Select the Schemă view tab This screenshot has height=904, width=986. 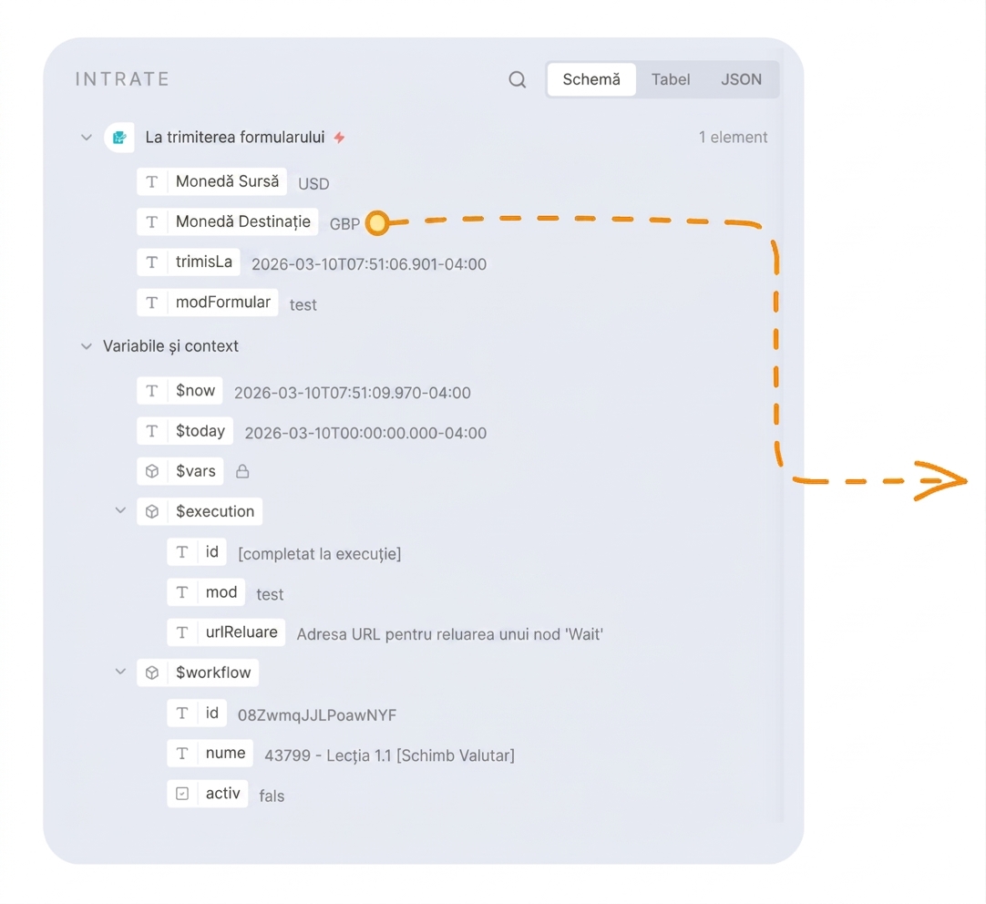[x=591, y=79]
